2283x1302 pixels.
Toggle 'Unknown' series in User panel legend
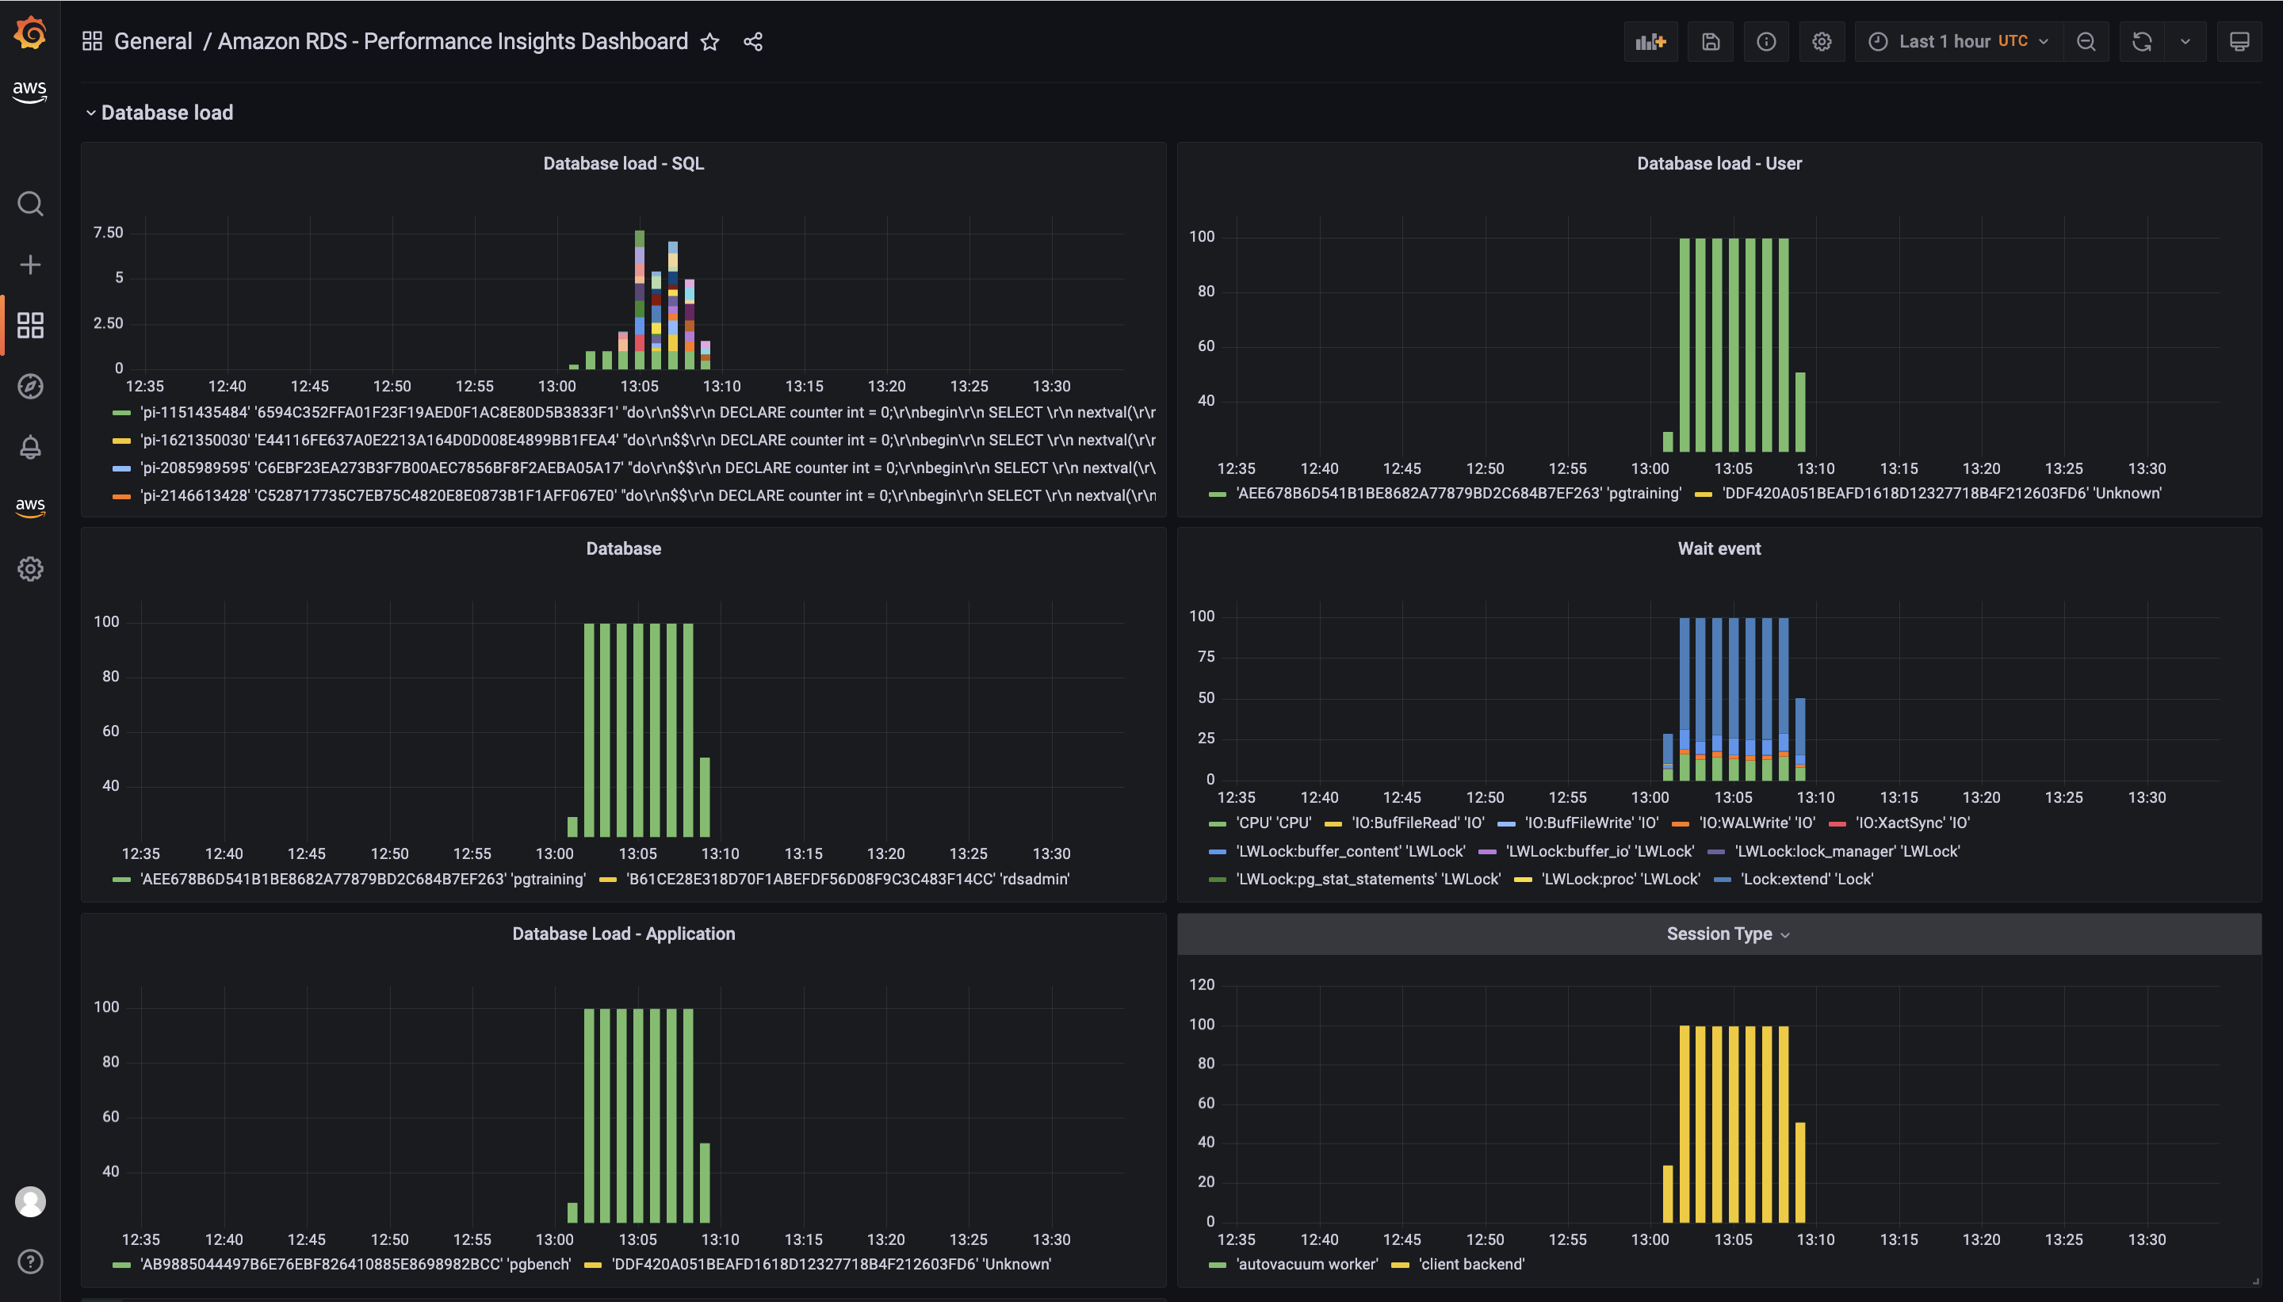[x=1941, y=494]
